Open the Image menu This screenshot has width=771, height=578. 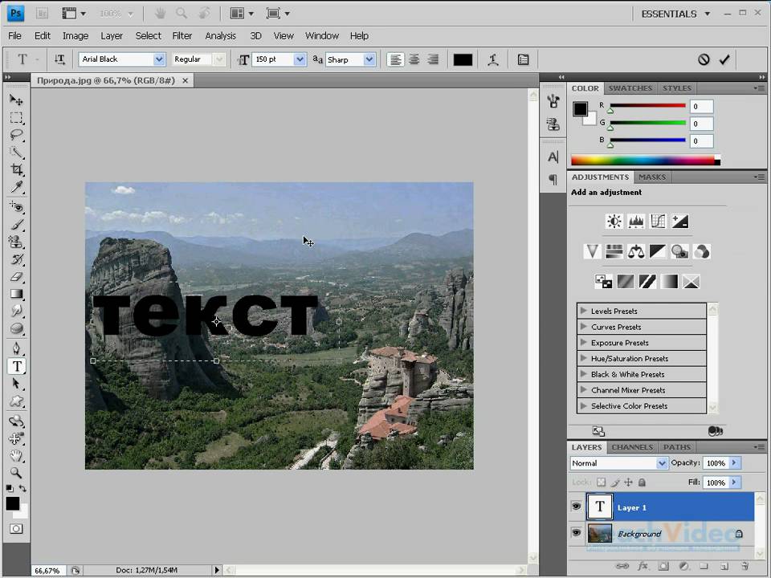tap(75, 36)
